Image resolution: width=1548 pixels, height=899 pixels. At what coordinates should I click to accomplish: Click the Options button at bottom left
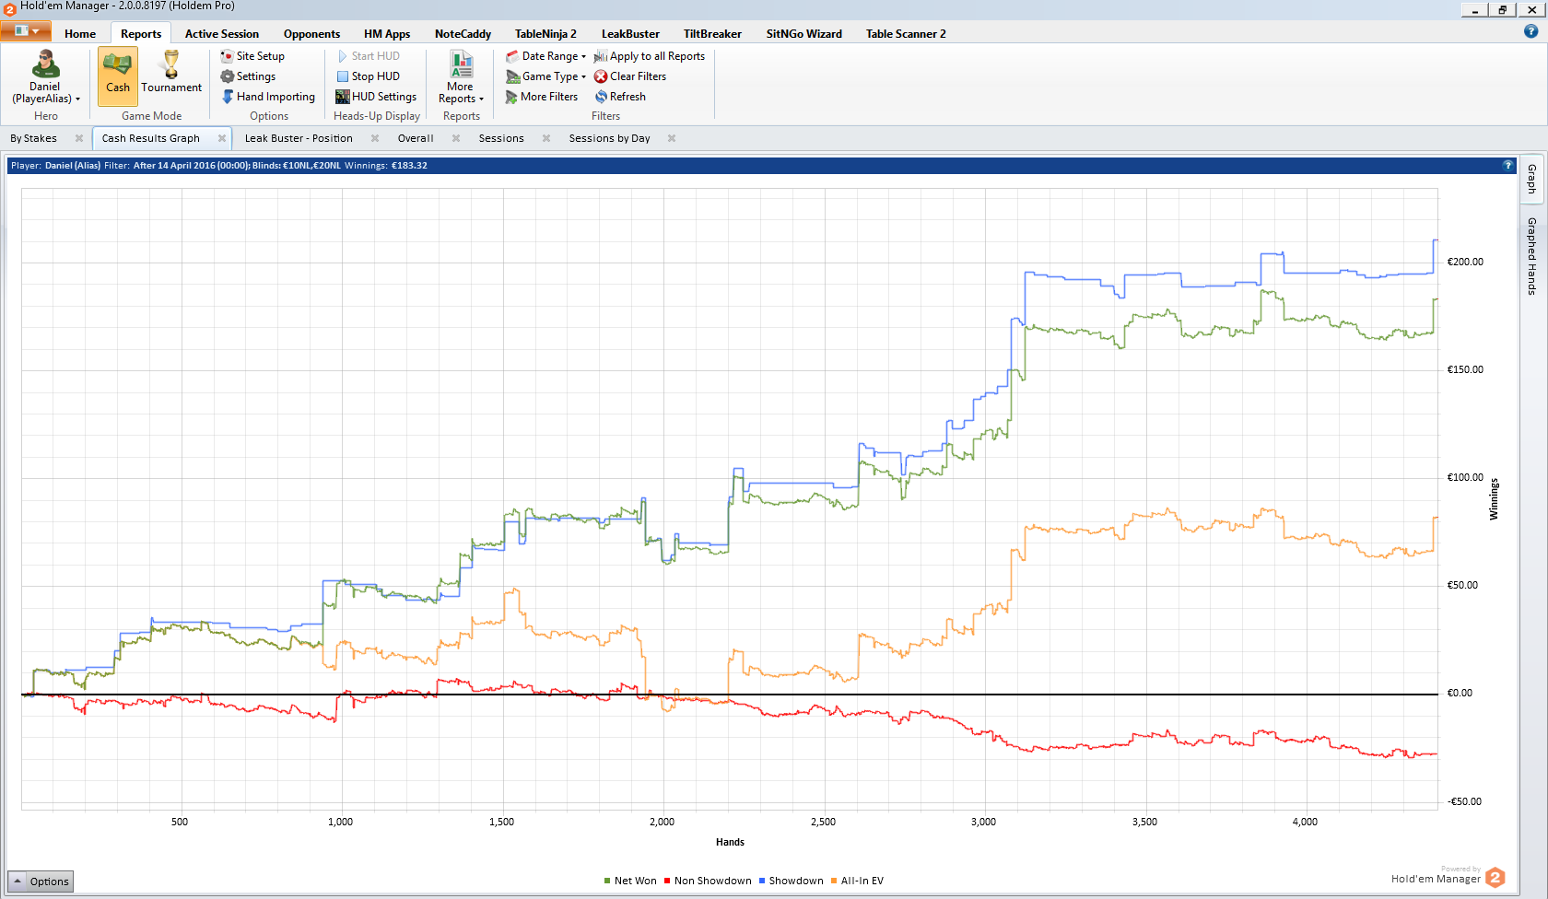tap(41, 881)
